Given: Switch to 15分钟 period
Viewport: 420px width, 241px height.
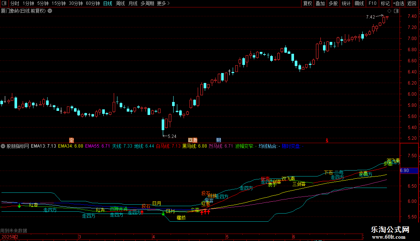Looking at the screenshot, I should click(58, 3).
